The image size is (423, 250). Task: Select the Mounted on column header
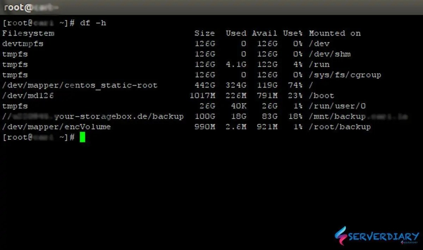coord(335,33)
